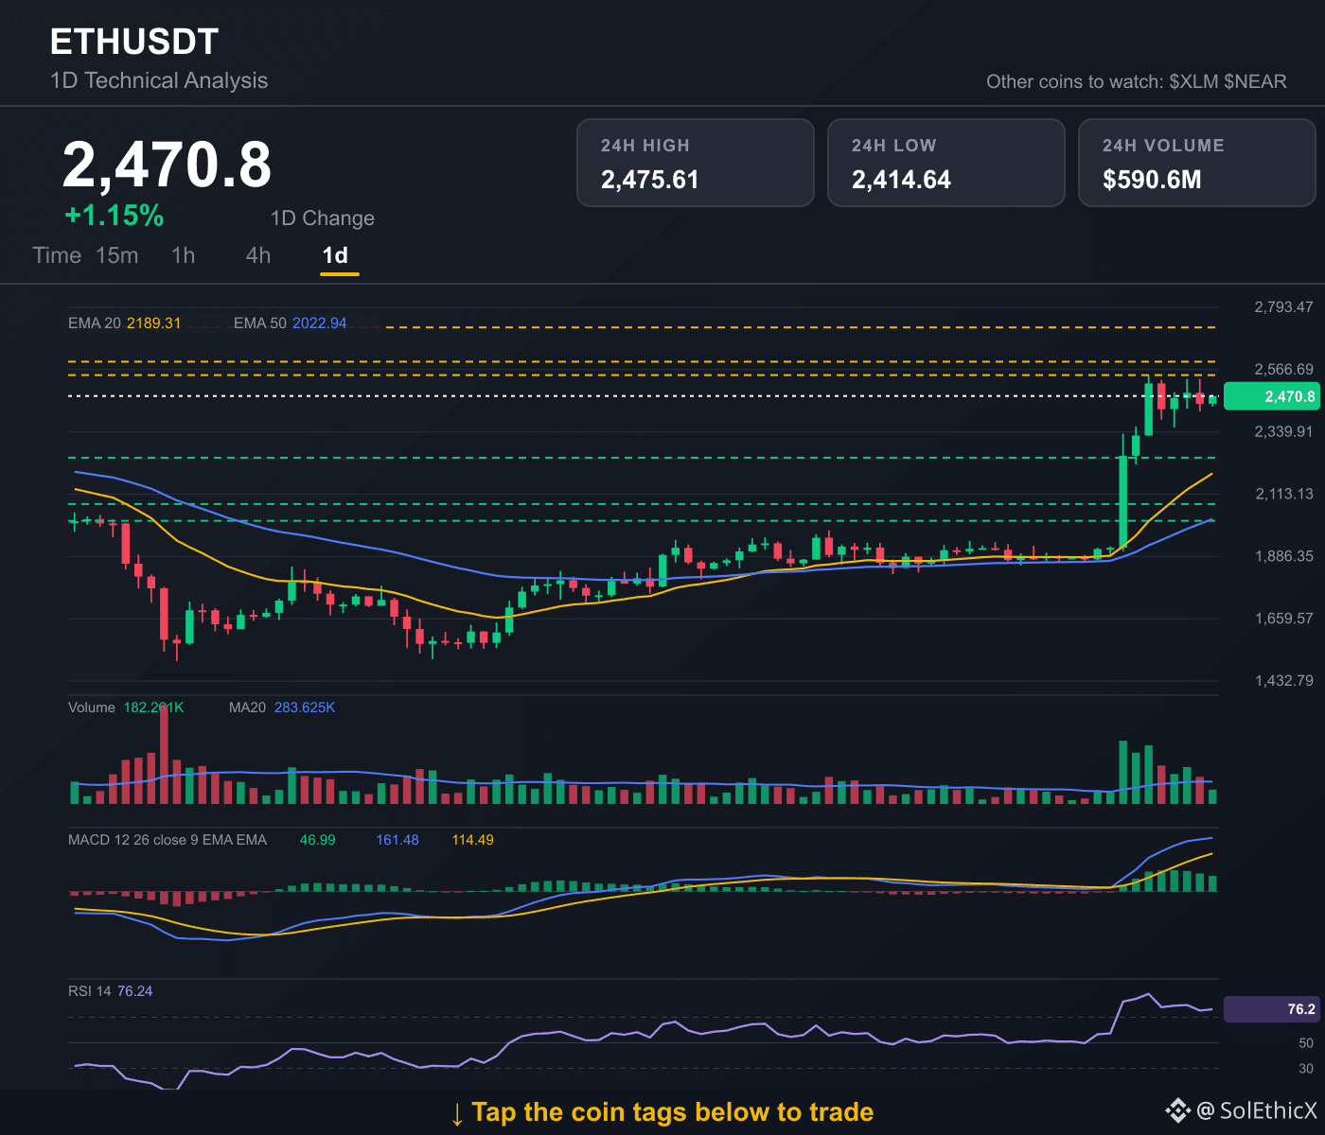Choose the 4h timeframe tab
Viewport: 1325px width, 1135px height.
[x=258, y=255]
